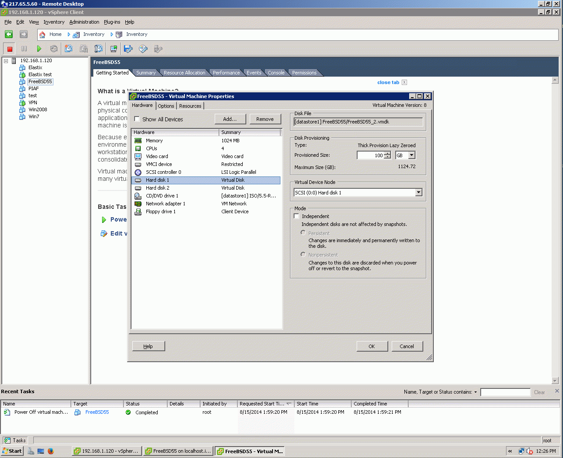Select Hard disk 2 in hardware list
563x458 pixels.
click(x=206, y=188)
